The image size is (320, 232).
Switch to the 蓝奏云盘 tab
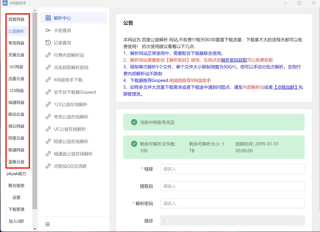click(16, 162)
